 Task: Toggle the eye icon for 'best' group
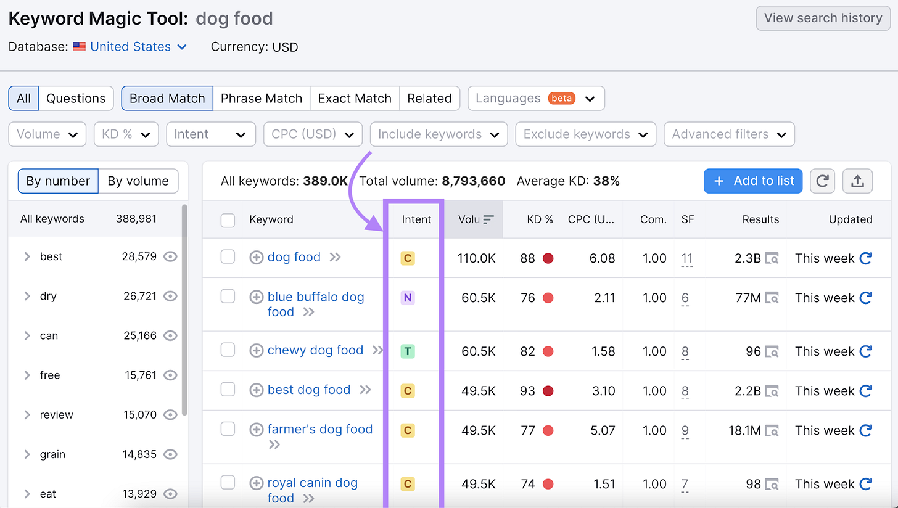pyautogui.click(x=170, y=256)
